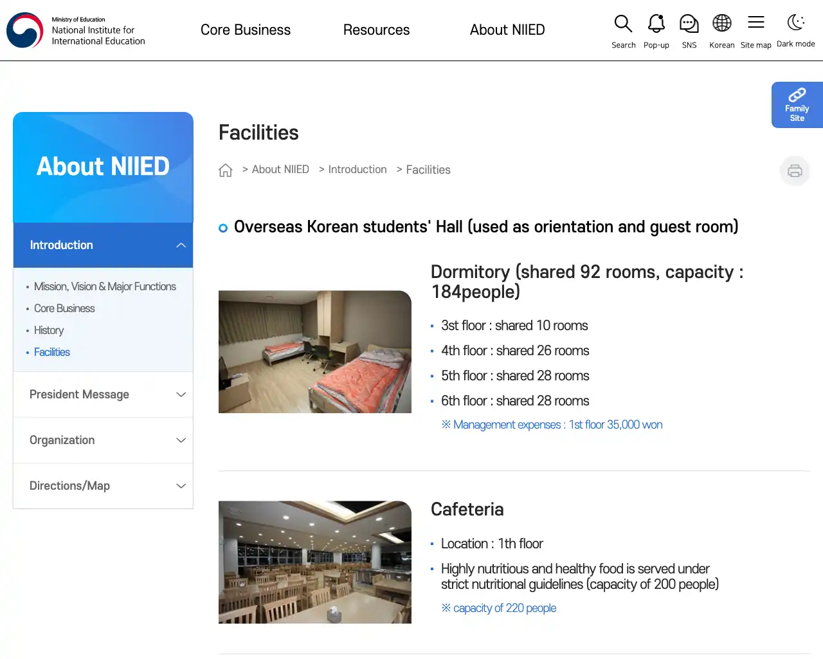This screenshot has width=823, height=659.
Task: Open the Core Business menu
Action: (246, 30)
